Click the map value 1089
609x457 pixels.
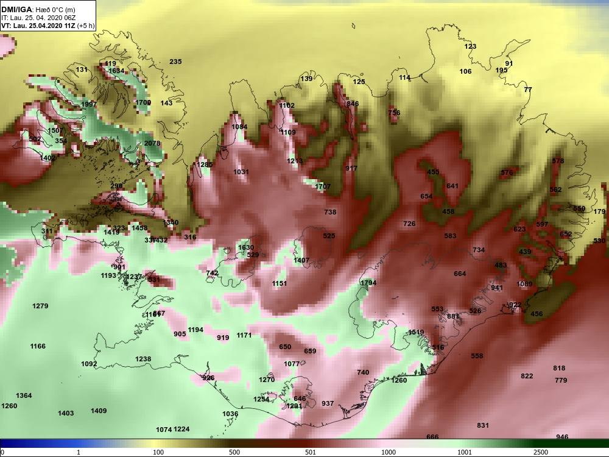point(524,284)
